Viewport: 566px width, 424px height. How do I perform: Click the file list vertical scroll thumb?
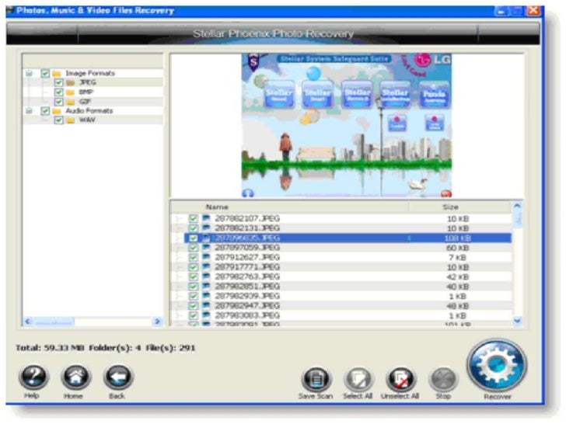click(x=517, y=218)
